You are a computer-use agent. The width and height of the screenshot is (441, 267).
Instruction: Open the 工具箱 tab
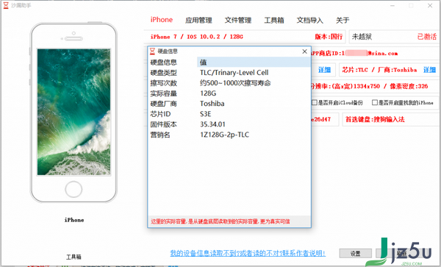(x=274, y=21)
